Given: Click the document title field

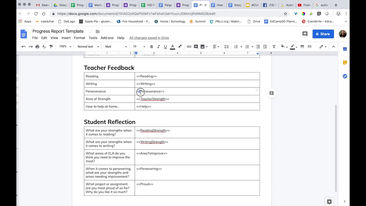Looking at the screenshot, I should point(58,31).
